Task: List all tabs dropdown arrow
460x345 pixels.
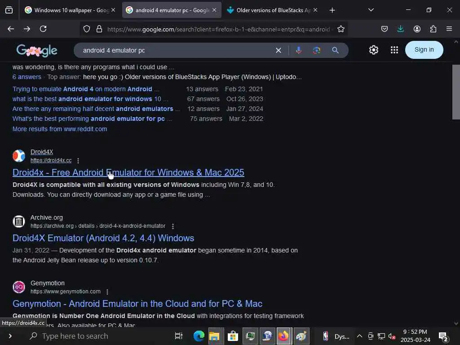Action: [371, 10]
